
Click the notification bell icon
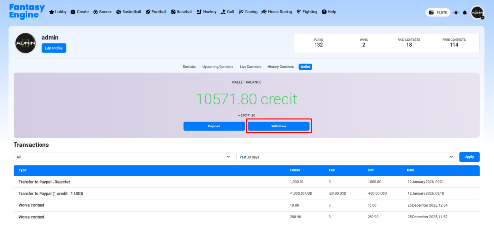point(465,13)
